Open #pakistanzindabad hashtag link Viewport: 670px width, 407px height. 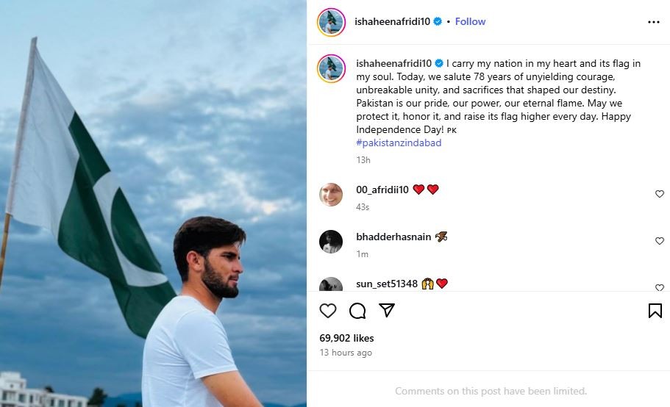click(x=399, y=143)
